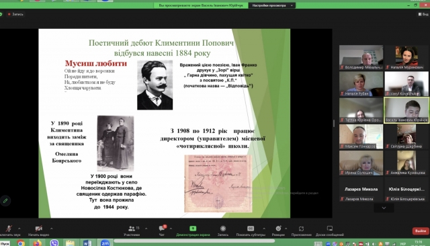Click the green encryption shield icon
The height and width of the screenshot is (246, 430).
[1, 14]
